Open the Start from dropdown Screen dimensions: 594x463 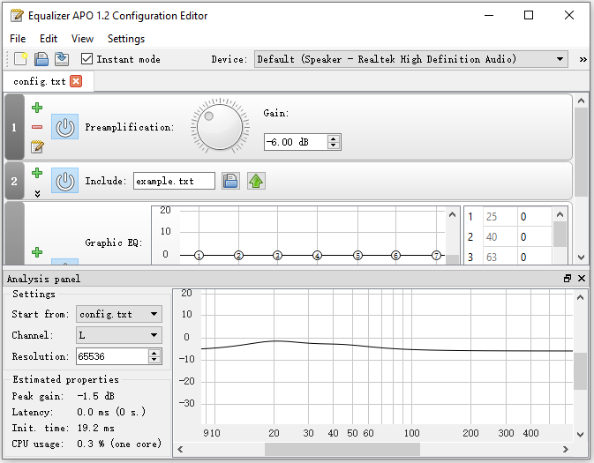click(119, 314)
